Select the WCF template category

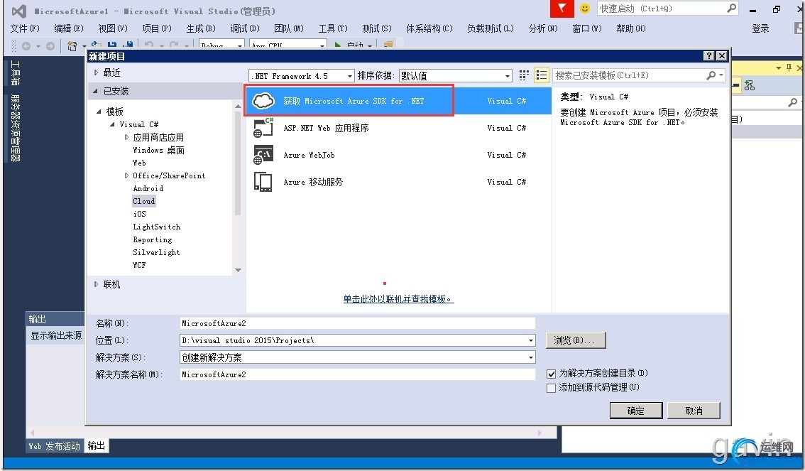click(x=139, y=265)
